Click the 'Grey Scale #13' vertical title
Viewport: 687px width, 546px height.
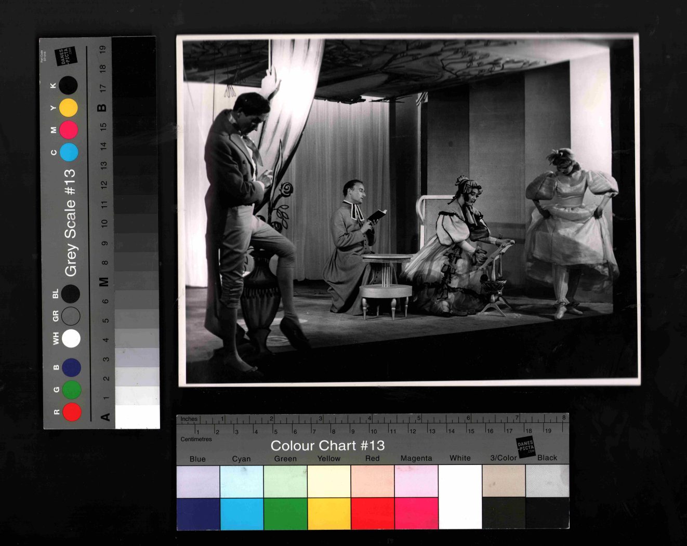(70, 222)
